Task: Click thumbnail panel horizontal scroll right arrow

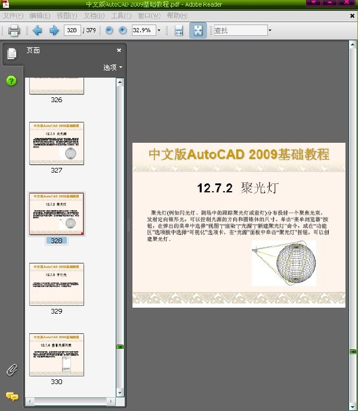Action: click(111, 401)
